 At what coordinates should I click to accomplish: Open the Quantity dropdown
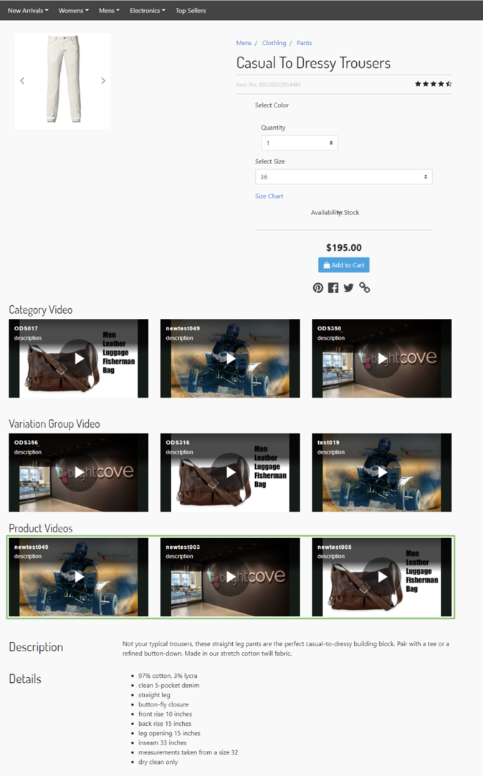point(299,143)
